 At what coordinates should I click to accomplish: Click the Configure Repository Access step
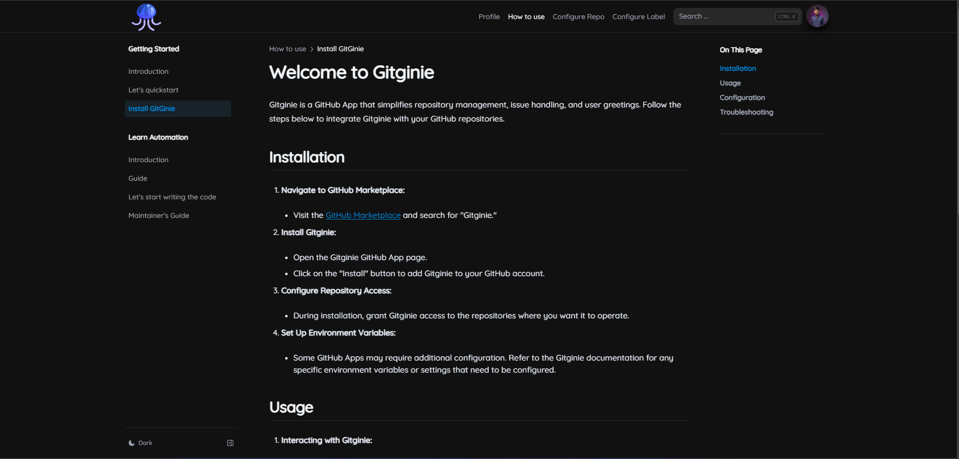coord(336,290)
